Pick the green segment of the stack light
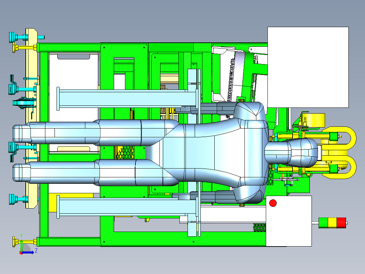The height and width of the screenshot is (274, 365). [323, 223]
